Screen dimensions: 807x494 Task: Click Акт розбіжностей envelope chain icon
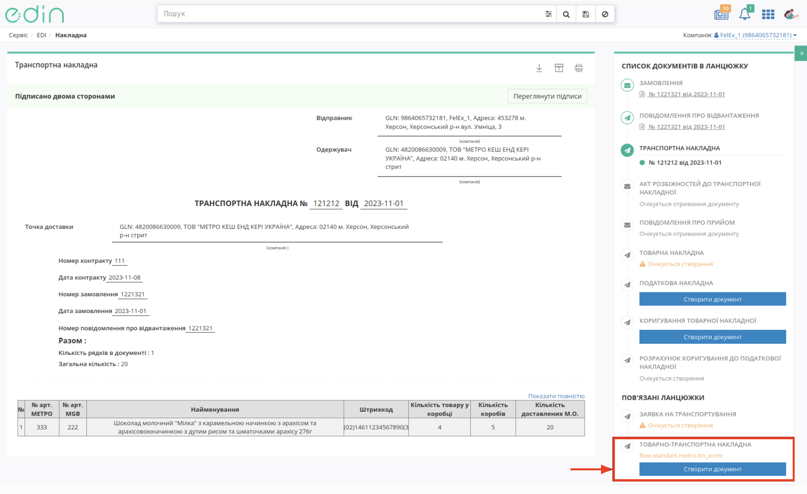click(x=627, y=186)
